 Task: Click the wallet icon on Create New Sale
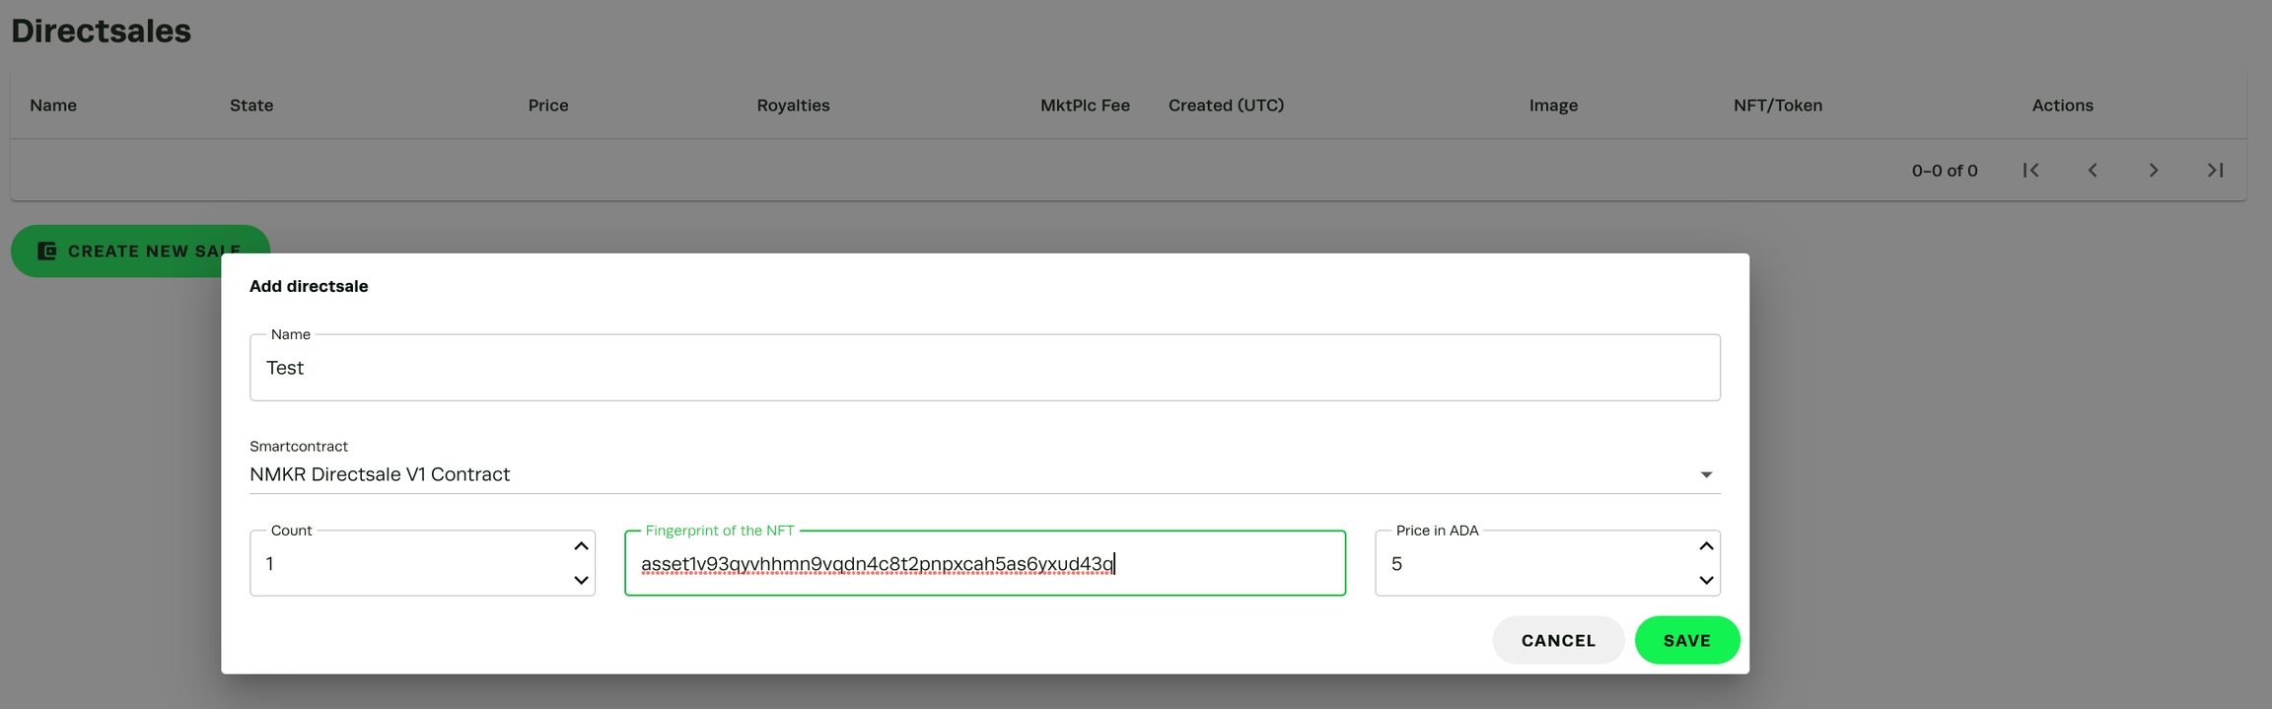[x=46, y=251]
